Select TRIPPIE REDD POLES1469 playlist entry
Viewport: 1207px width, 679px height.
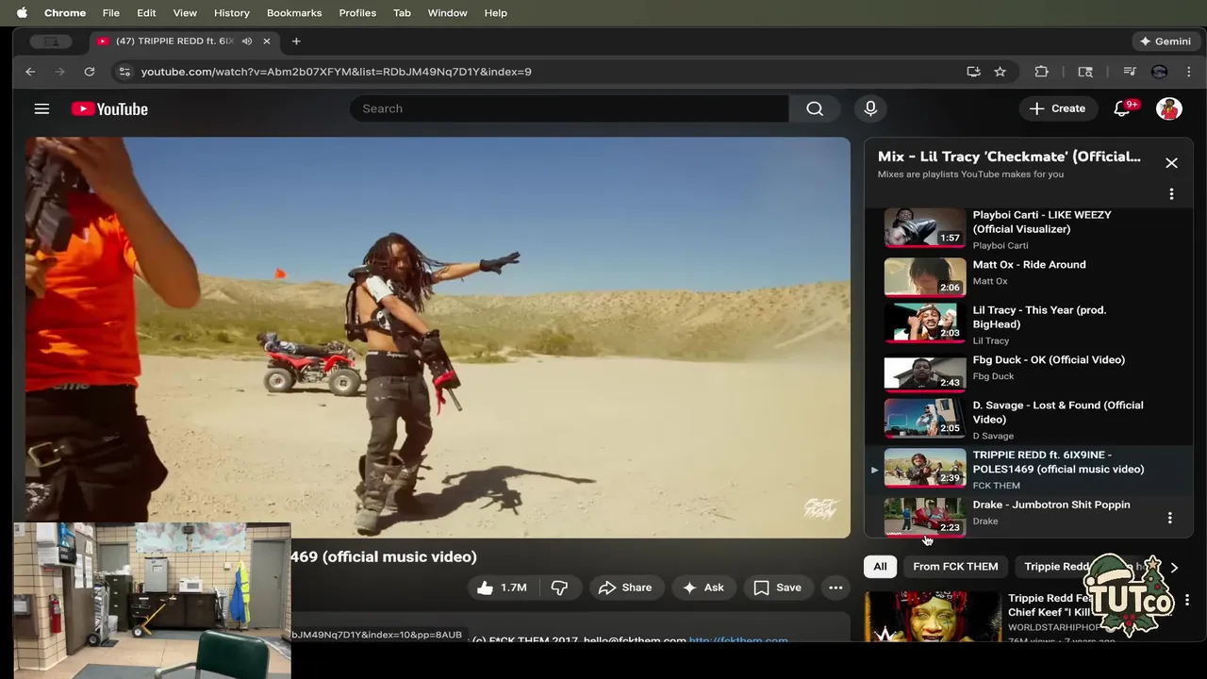coord(1028,470)
